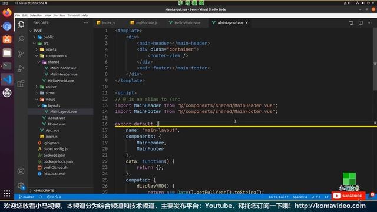Collapse the layouts folder

pyautogui.click(x=39, y=105)
